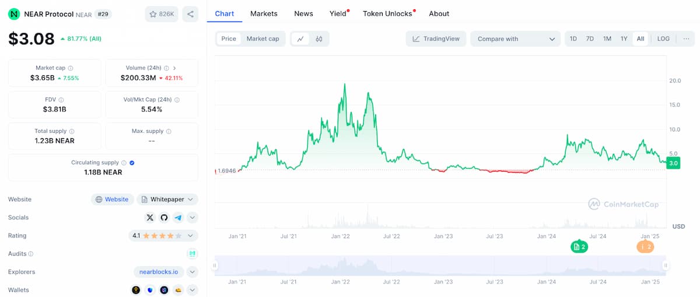Show Circulating supply info tooltip
The image size is (700, 297).
tap(124, 163)
